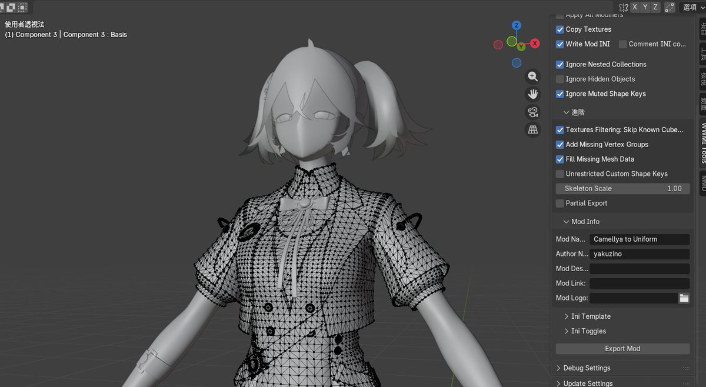
Task: Collapse the 進階 advanced section
Action: point(574,112)
